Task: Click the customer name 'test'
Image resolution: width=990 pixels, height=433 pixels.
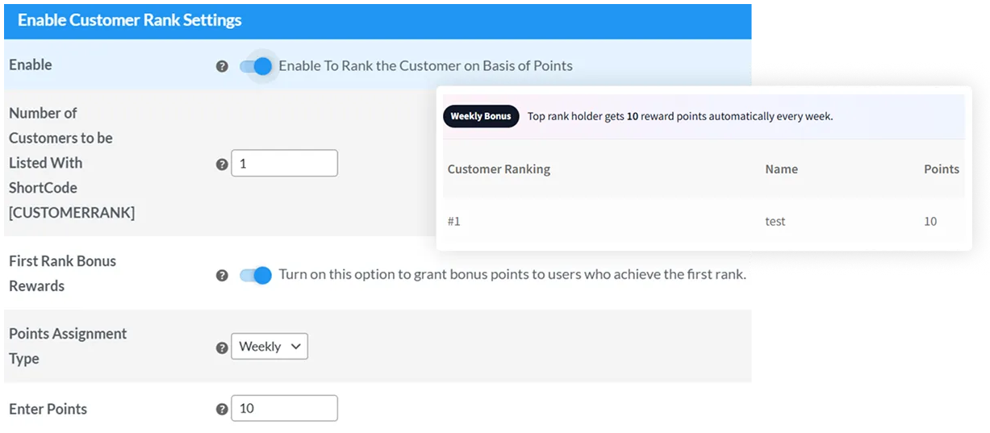Action: 775,221
